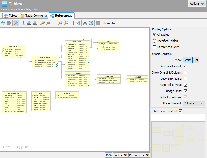Screen dimensions: 207x158
Task: Open the Actions dropdown menu
Action: [x=197, y=3]
